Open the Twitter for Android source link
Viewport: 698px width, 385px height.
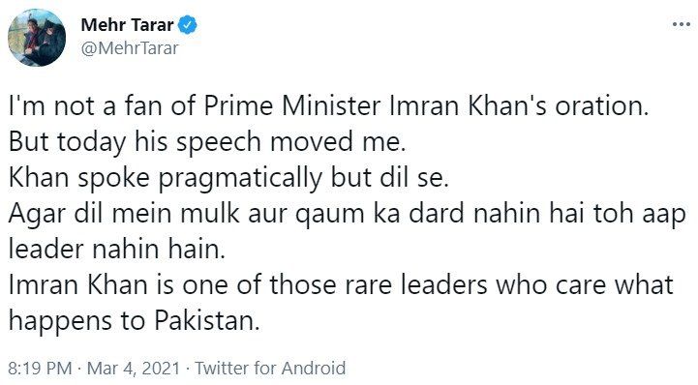tap(270, 369)
